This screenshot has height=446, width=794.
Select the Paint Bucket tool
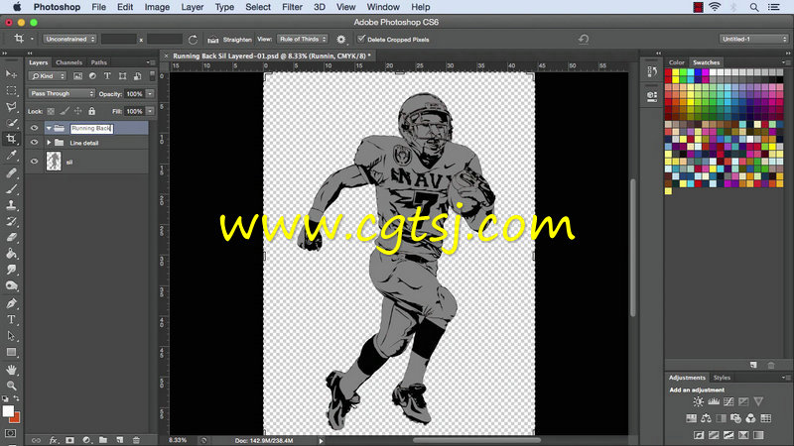coord(11,254)
